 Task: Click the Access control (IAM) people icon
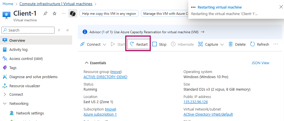point(5,59)
